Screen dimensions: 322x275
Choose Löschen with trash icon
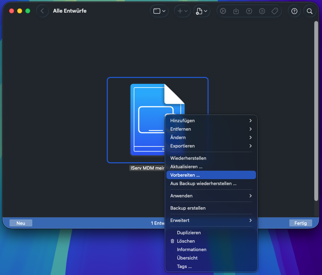pyautogui.click(x=211, y=241)
